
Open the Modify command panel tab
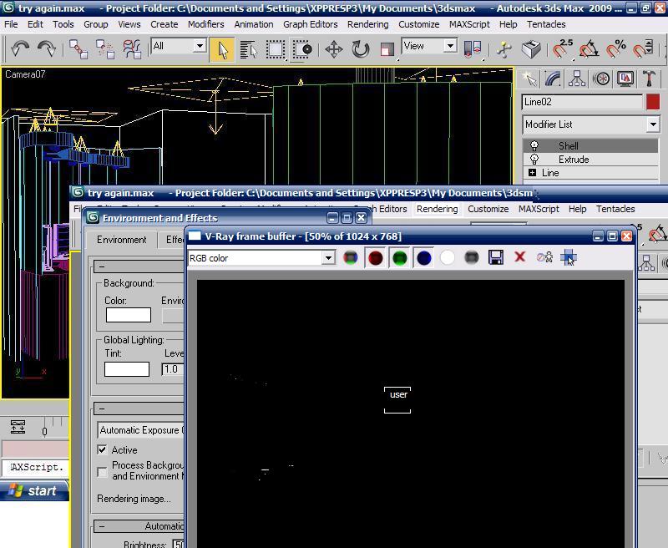(x=553, y=79)
